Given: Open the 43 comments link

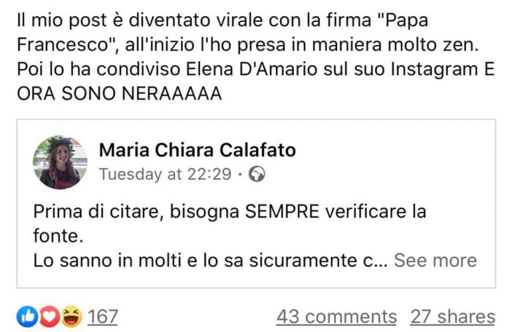Looking at the screenshot, I should tap(337, 317).
